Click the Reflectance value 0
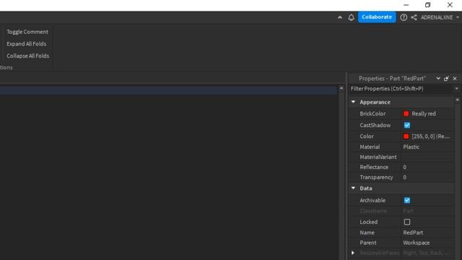 (x=404, y=167)
